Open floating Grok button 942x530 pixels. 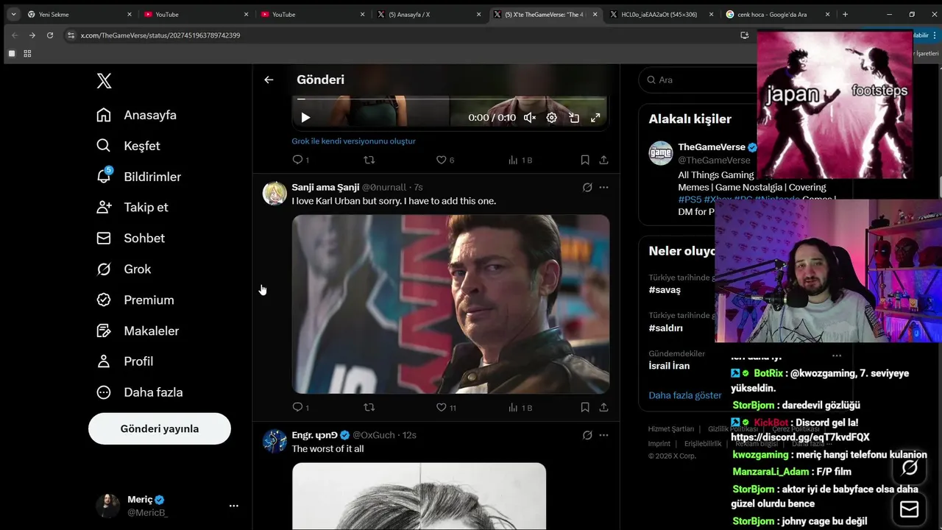[910, 467]
